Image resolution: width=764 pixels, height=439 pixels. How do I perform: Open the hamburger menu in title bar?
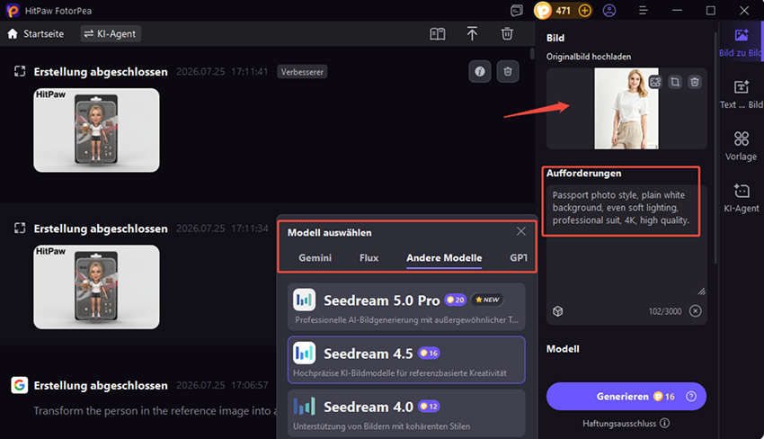[644, 10]
